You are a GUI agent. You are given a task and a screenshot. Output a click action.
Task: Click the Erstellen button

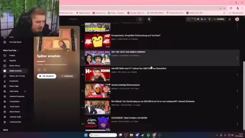point(219,19)
